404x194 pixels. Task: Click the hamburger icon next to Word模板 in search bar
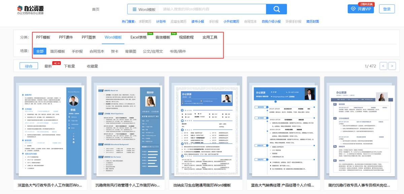[134, 9]
